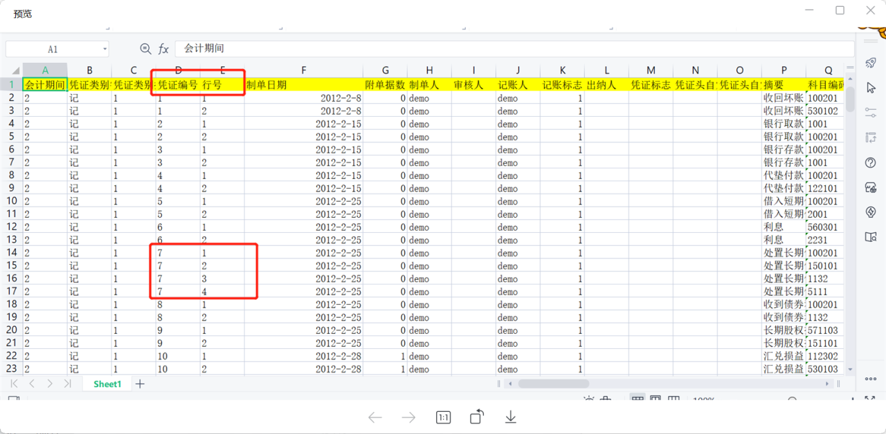The image size is (886, 434).
Task: Click the 制单人 header cell
Action: 429,85
